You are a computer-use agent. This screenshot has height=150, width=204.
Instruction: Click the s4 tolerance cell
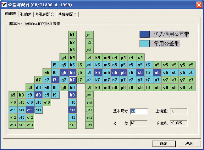tap(140, 57)
